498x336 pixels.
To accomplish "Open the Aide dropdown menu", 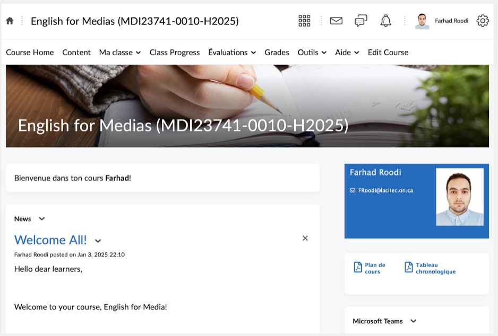I will 347,52.
